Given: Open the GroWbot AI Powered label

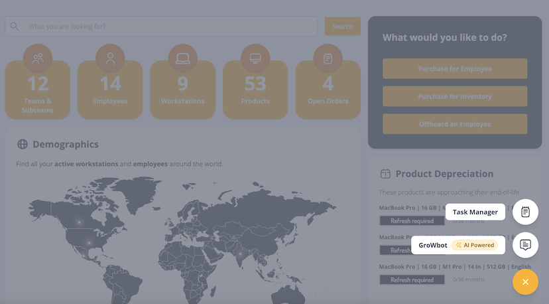Looking at the screenshot, I should (458, 245).
